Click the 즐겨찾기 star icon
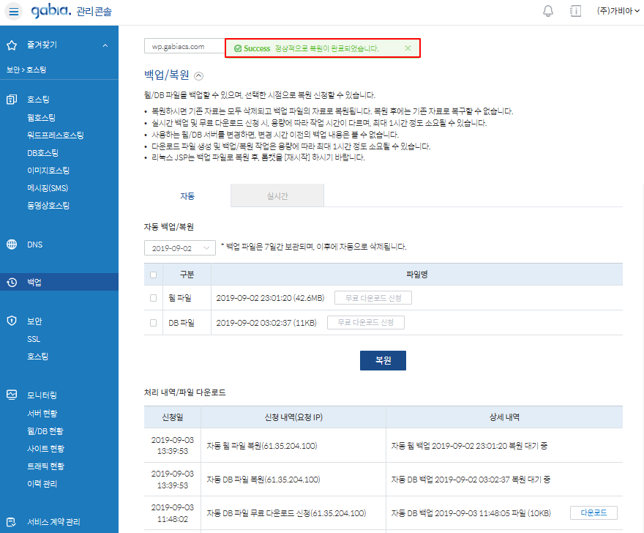This screenshot has height=533, width=644. [x=12, y=45]
